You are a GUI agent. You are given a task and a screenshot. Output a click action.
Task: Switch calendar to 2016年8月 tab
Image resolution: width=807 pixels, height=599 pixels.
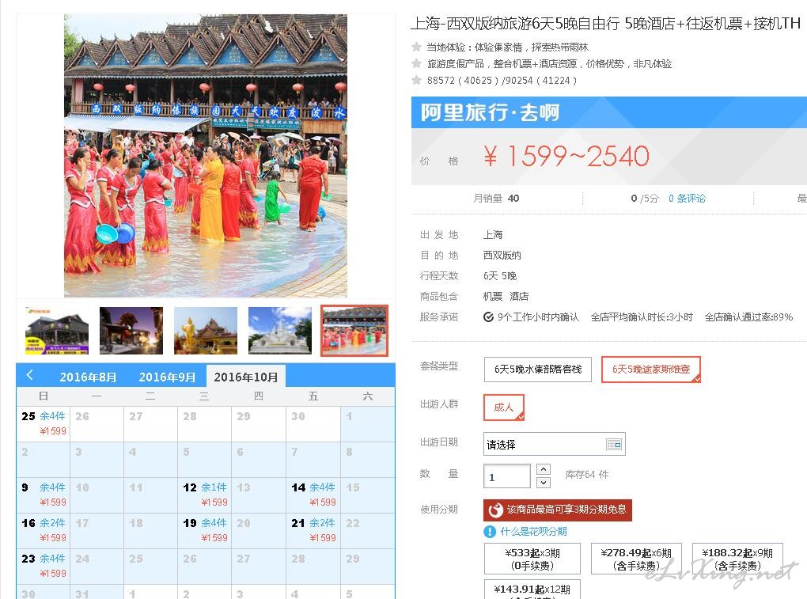[88, 377]
